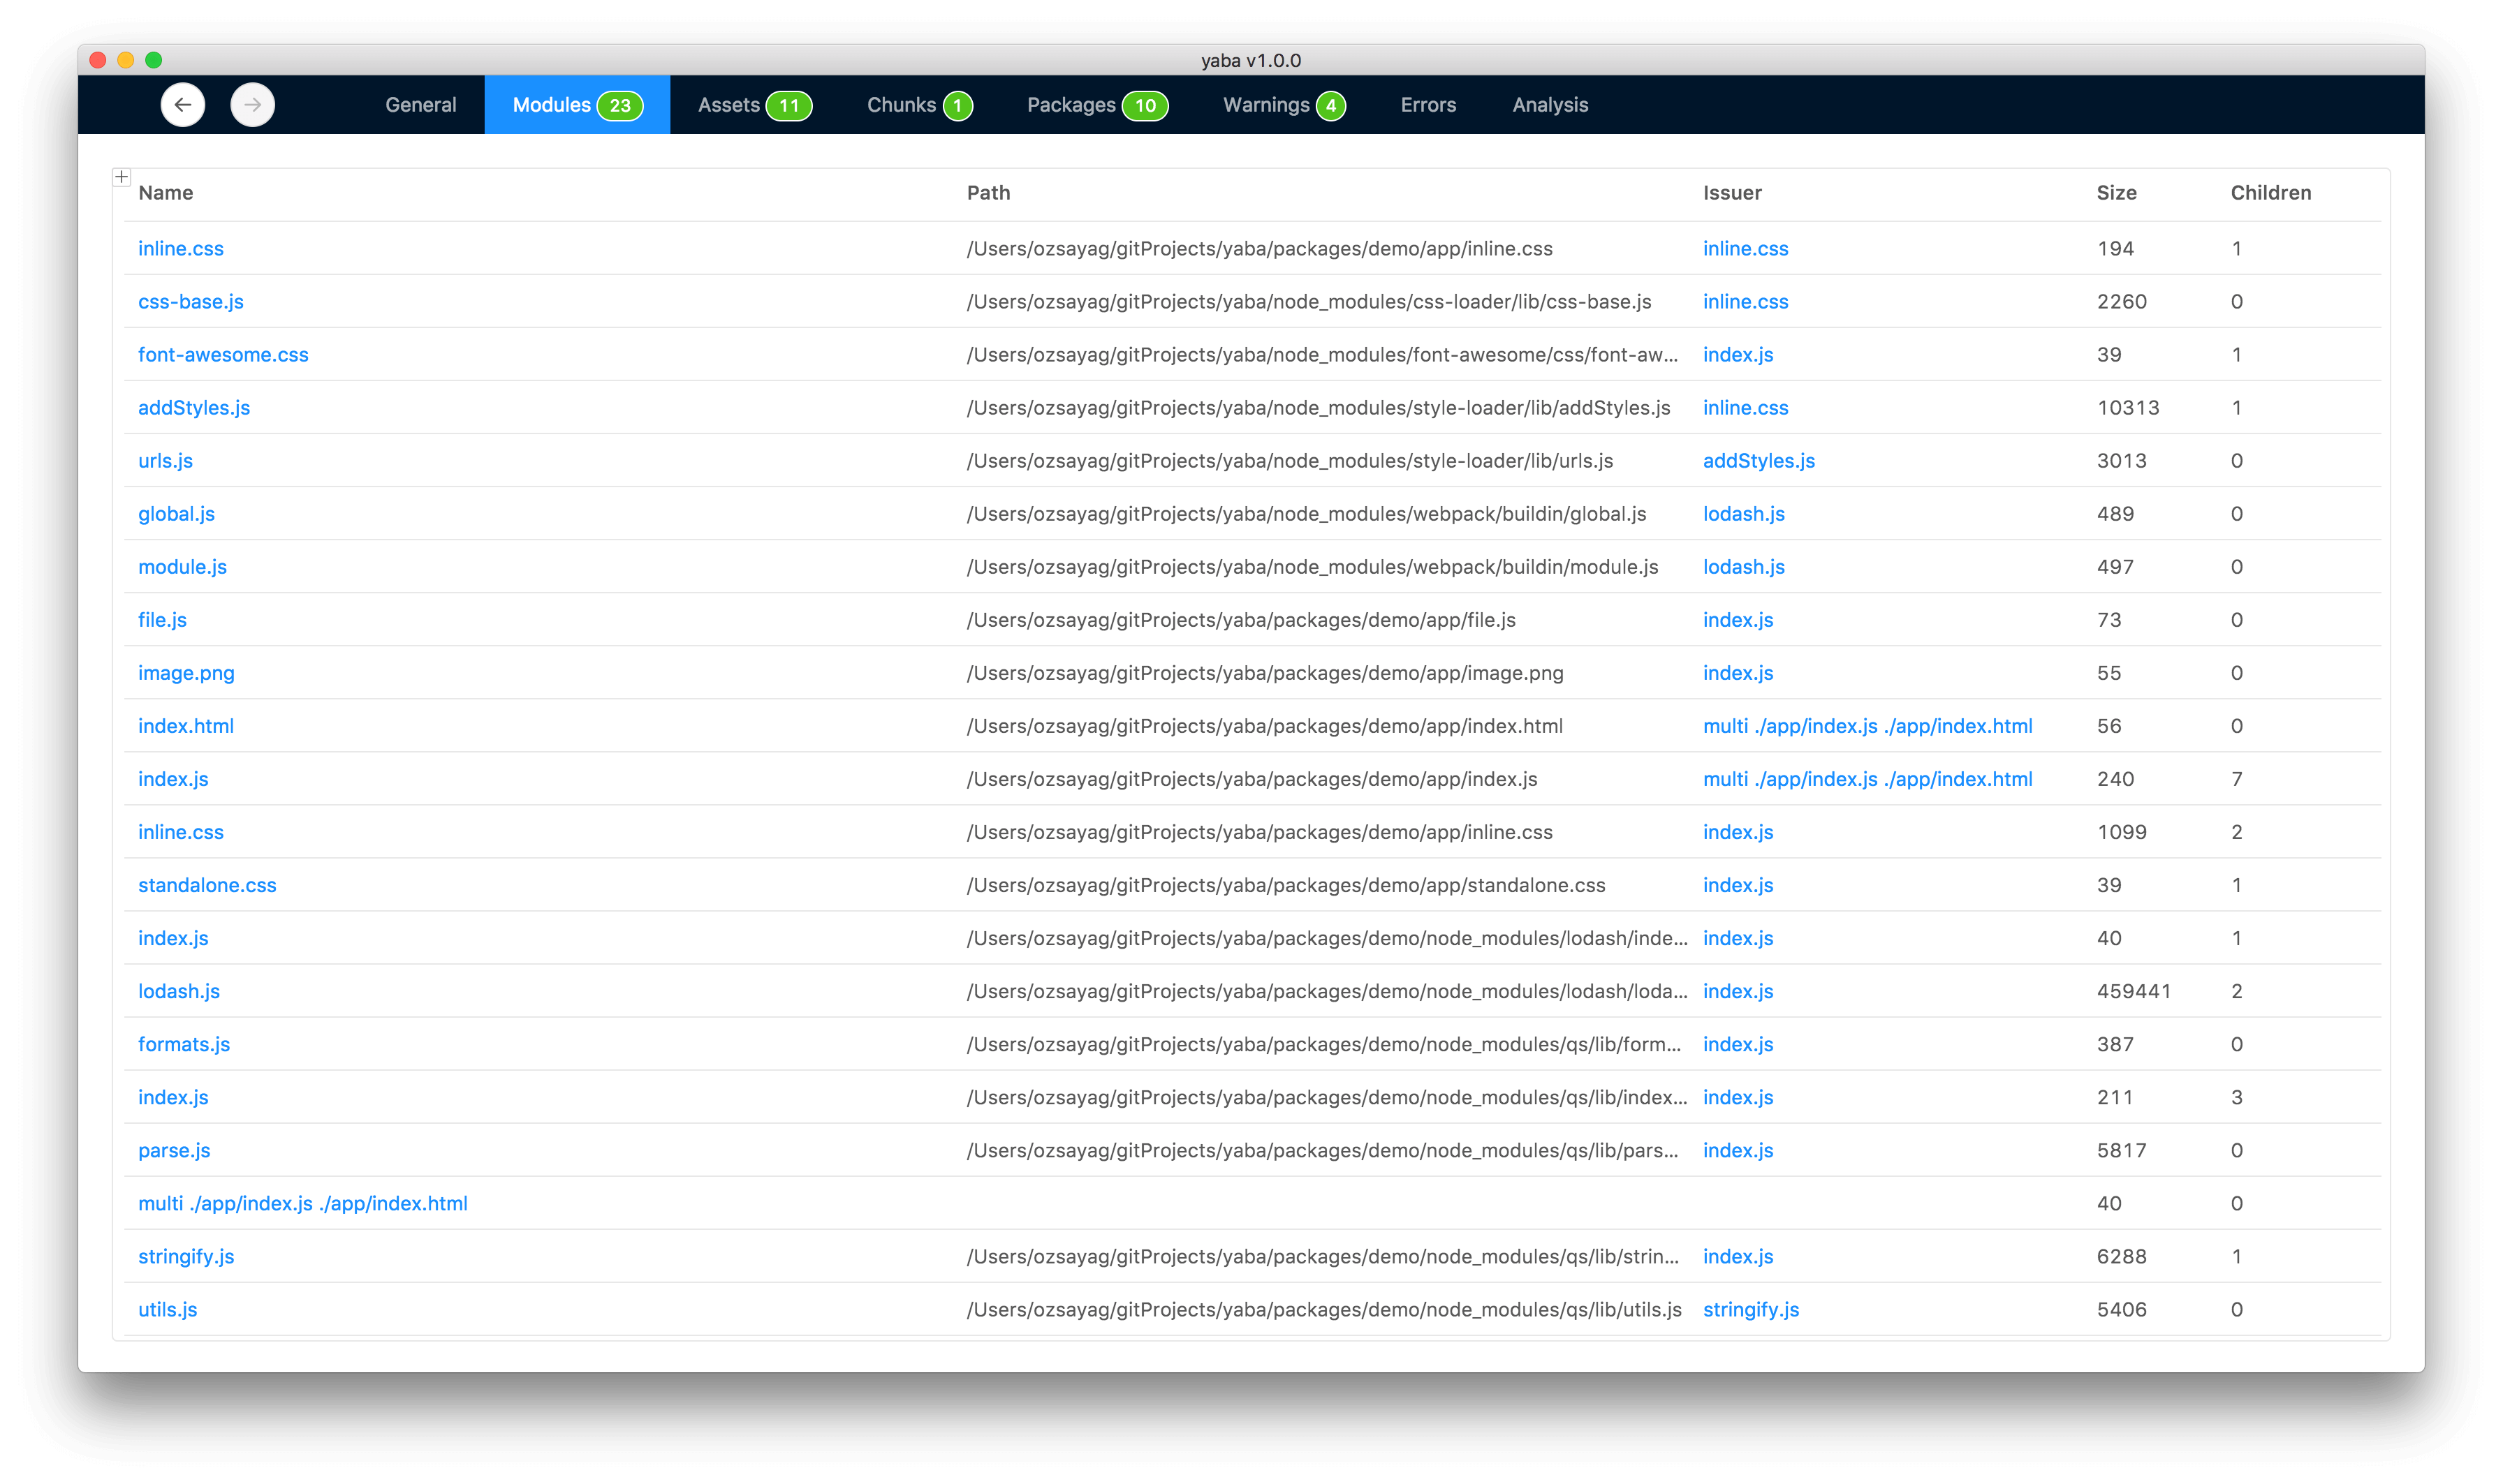Open the Errors tab
This screenshot has width=2503, height=1484.
1427,105
